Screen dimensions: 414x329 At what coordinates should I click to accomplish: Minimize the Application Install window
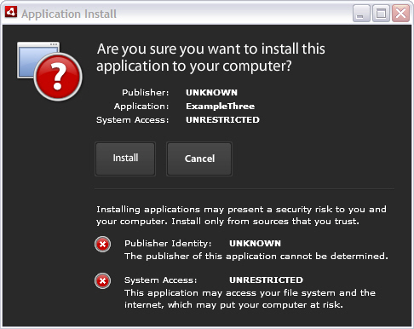[x=361, y=13]
